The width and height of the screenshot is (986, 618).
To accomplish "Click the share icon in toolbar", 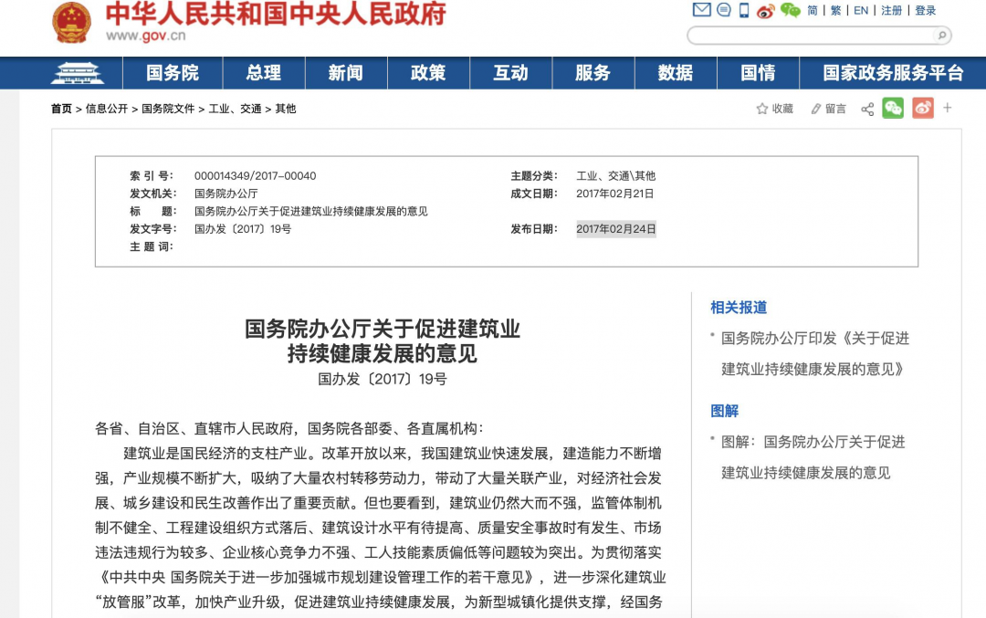I will [x=867, y=109].
